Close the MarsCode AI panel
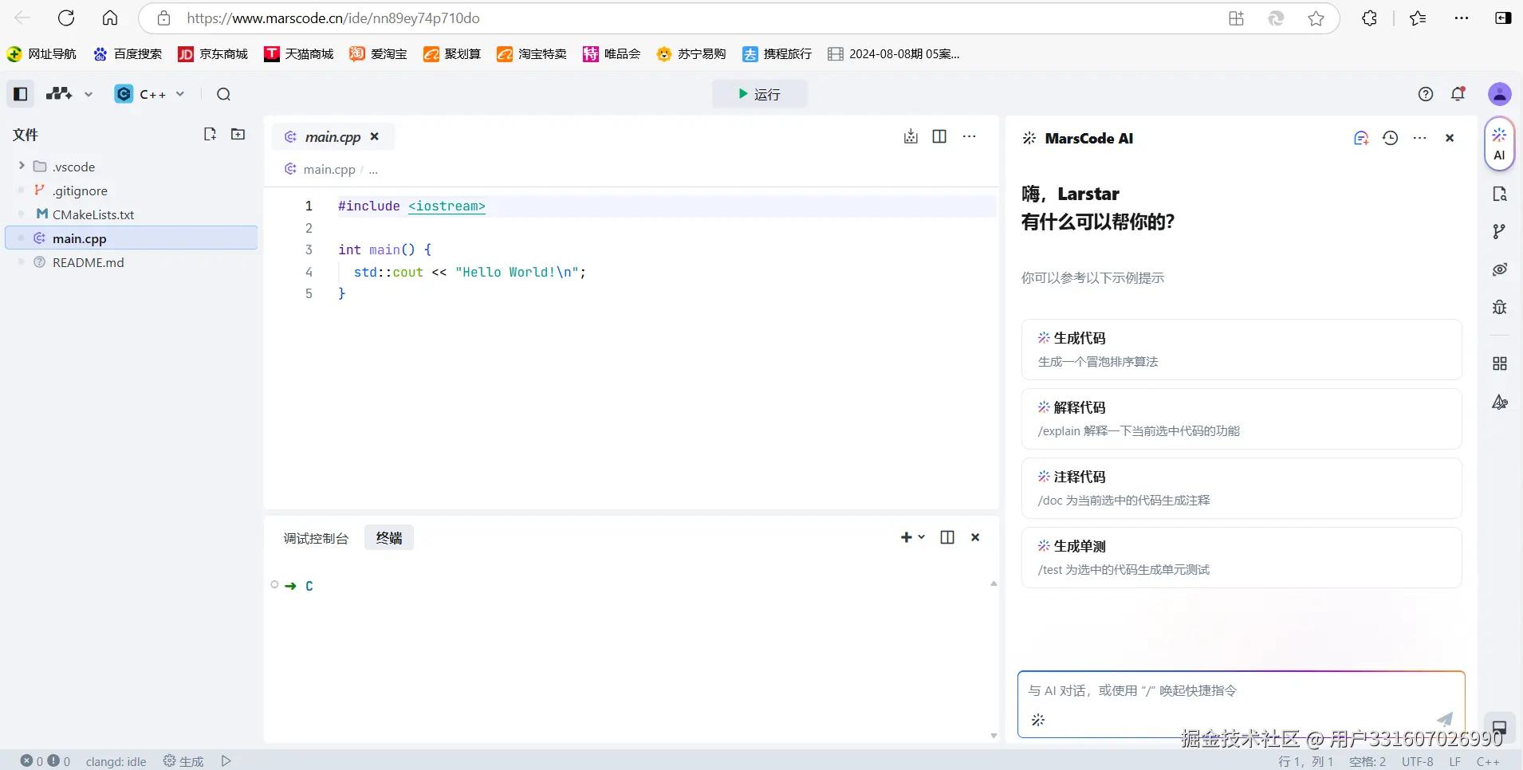Viewport: 1523px width, 770px height. (1450, 138)
